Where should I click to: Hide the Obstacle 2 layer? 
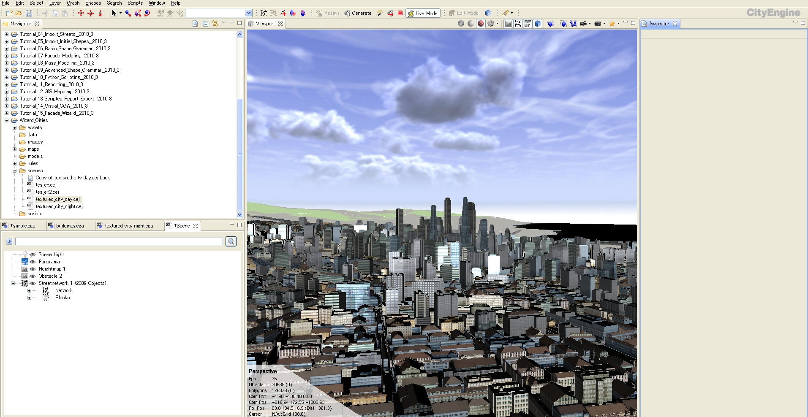coord(33,276)
